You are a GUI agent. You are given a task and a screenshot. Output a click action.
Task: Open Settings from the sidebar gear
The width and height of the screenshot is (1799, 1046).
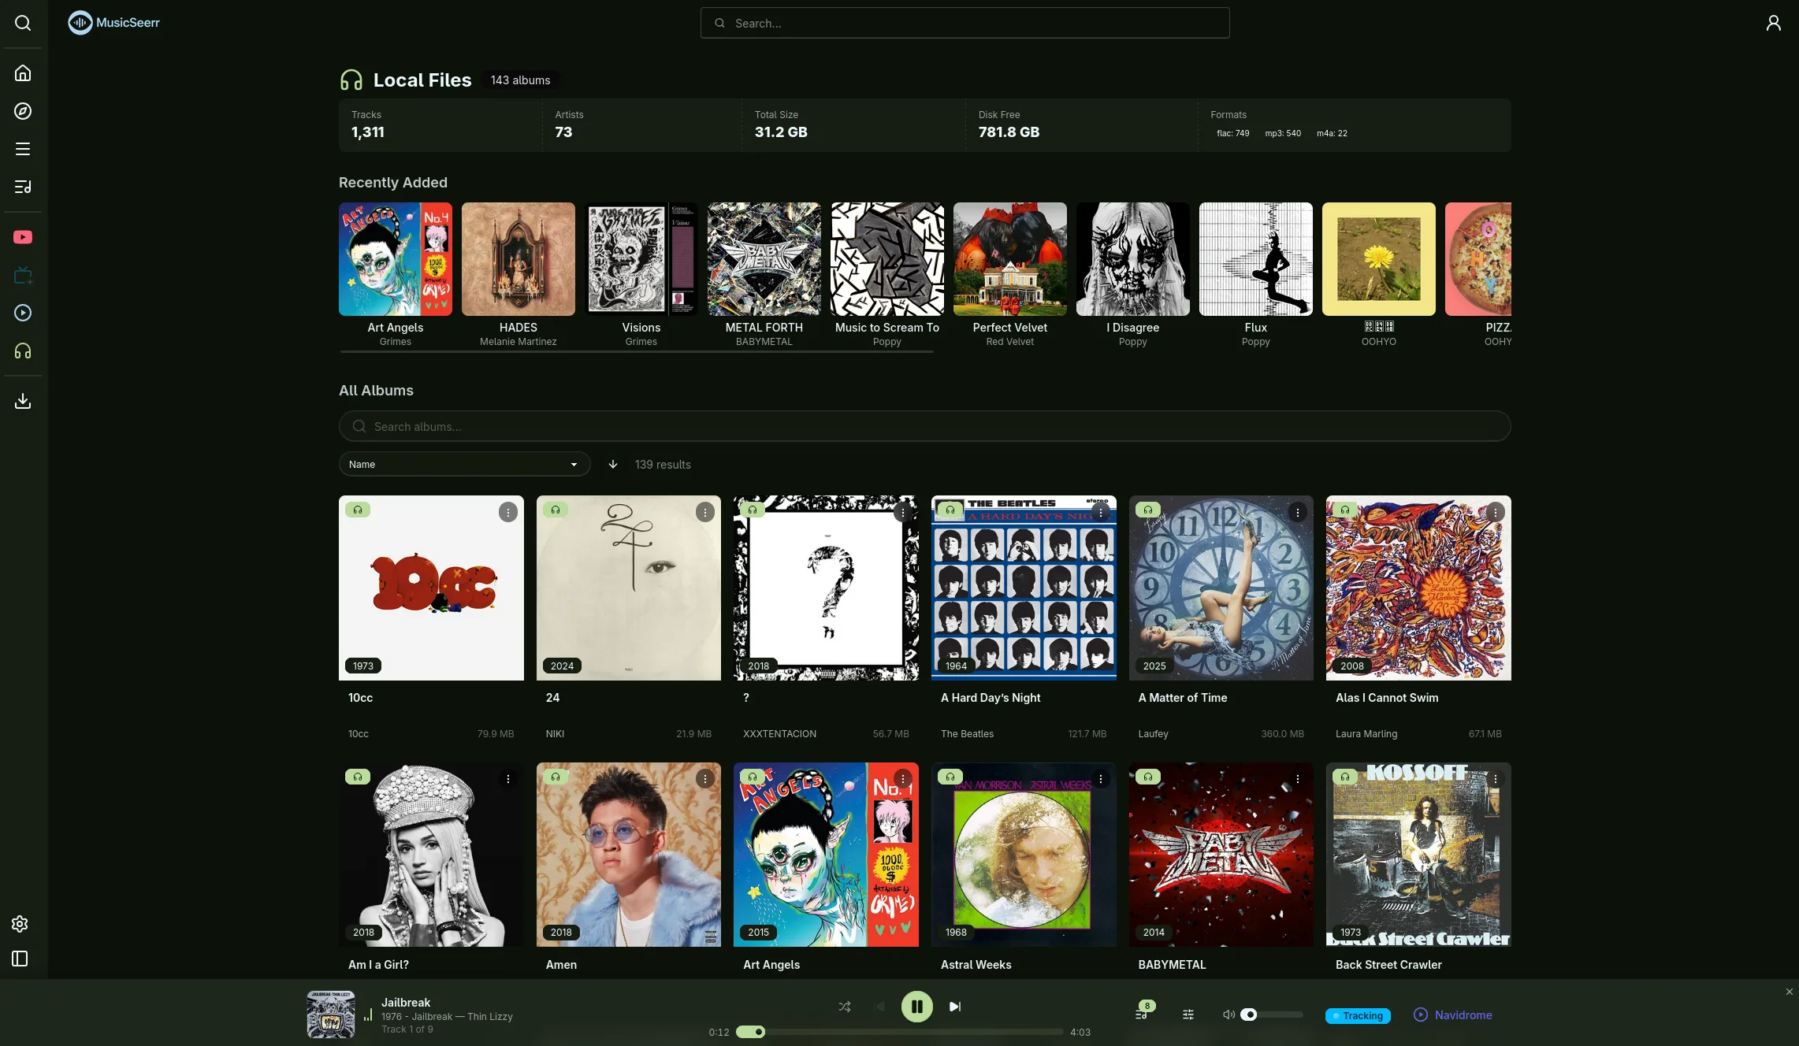[20, 923]
